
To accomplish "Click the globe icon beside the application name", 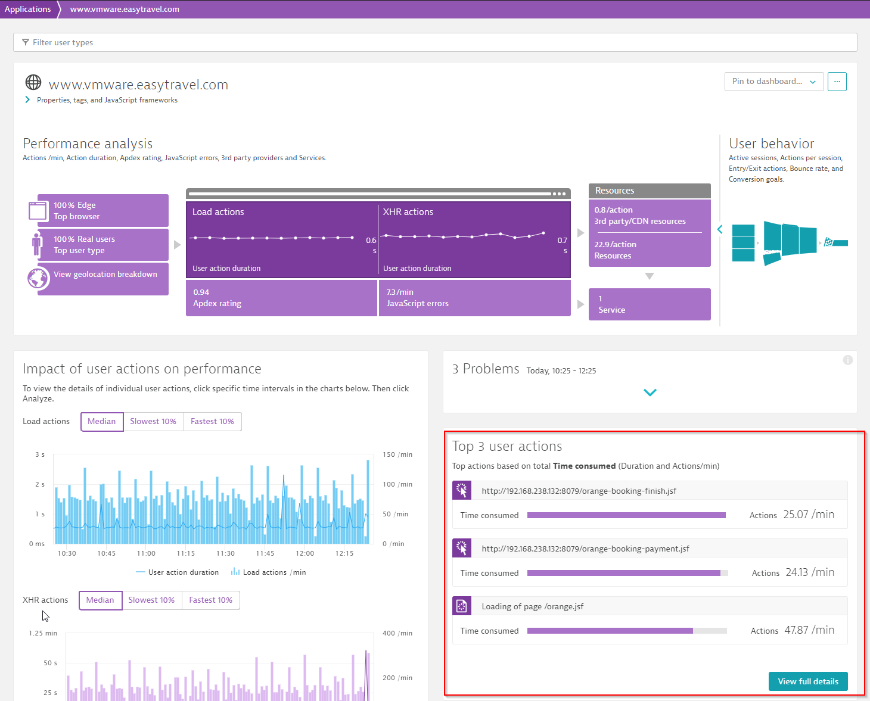I will (x=33, y=82).
